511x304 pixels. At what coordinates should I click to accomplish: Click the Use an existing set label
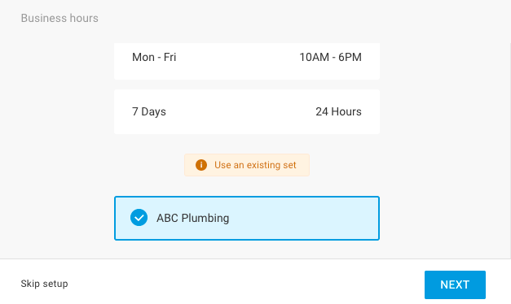pyautogui.click(x=255, y=165)
